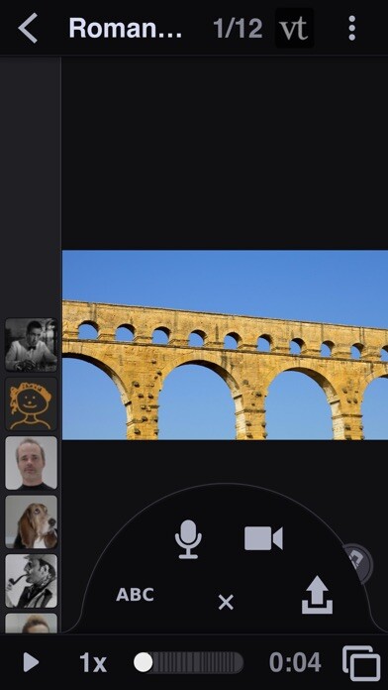Close the comment options panel

click(x=226, y=602)
